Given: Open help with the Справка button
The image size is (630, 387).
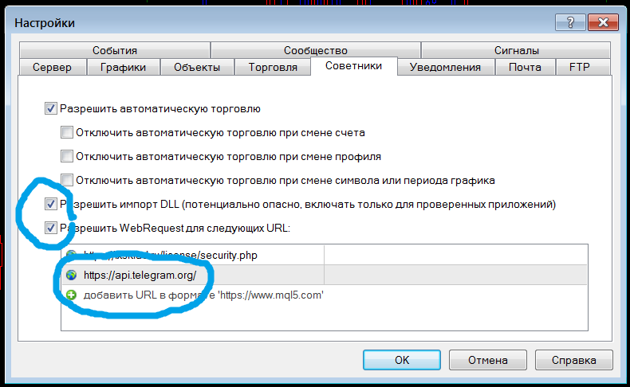Looking at the screenshot, I should (573, 360).
